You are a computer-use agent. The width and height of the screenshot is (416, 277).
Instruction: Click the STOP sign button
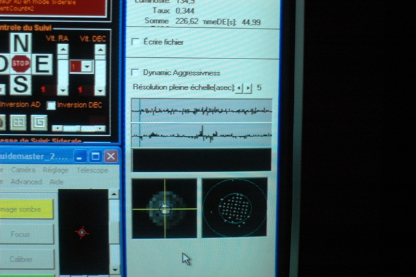21,64
